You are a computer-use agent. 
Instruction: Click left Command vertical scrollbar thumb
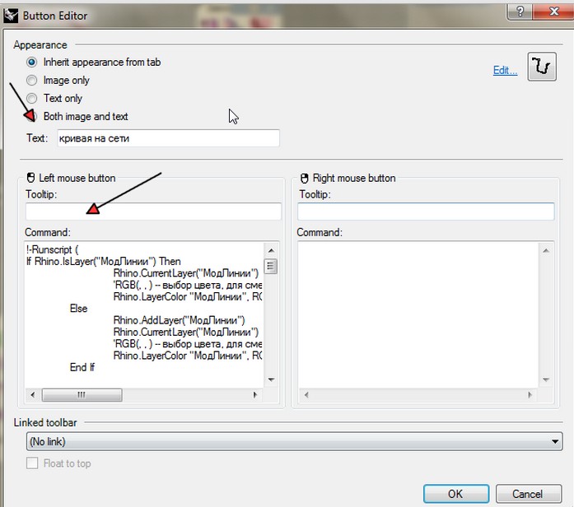(271, 266)
